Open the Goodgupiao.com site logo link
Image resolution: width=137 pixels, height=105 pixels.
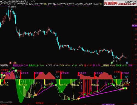click(120, 3)
